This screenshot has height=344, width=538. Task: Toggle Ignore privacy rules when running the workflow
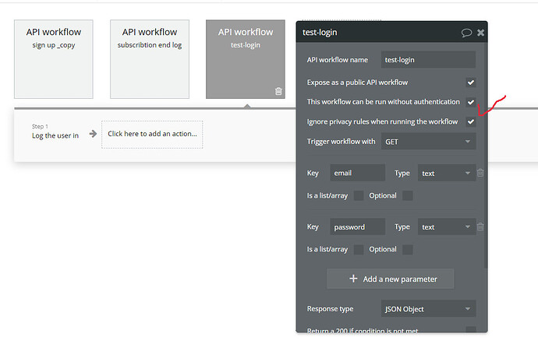[471, 121]
